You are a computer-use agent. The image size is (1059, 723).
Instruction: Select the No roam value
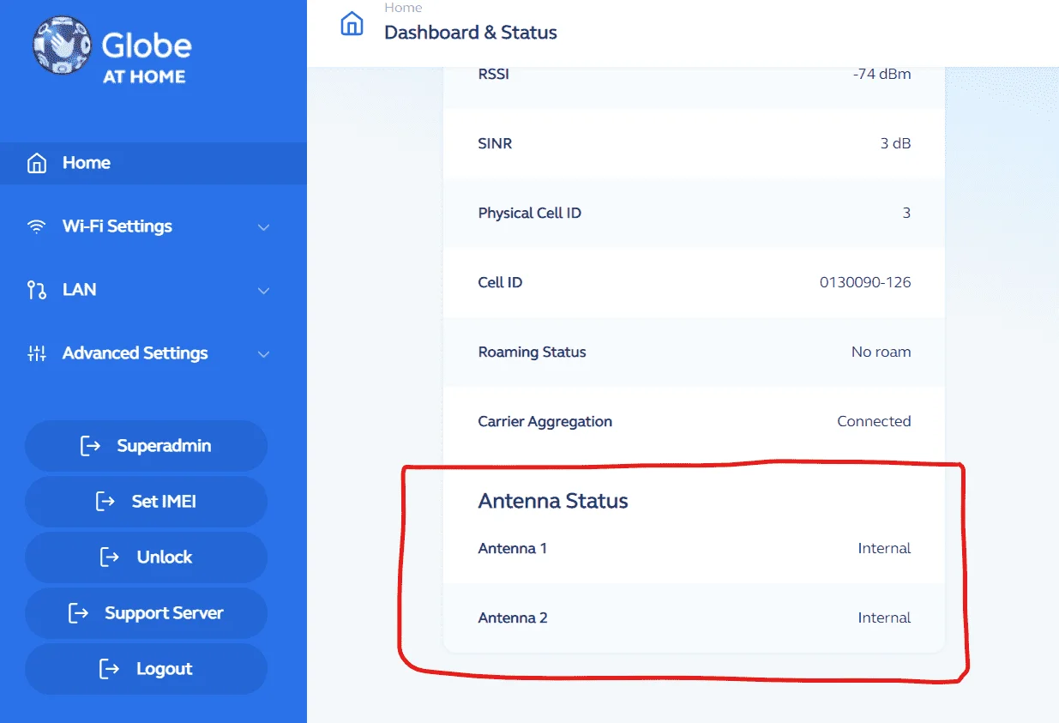(881, 352)
